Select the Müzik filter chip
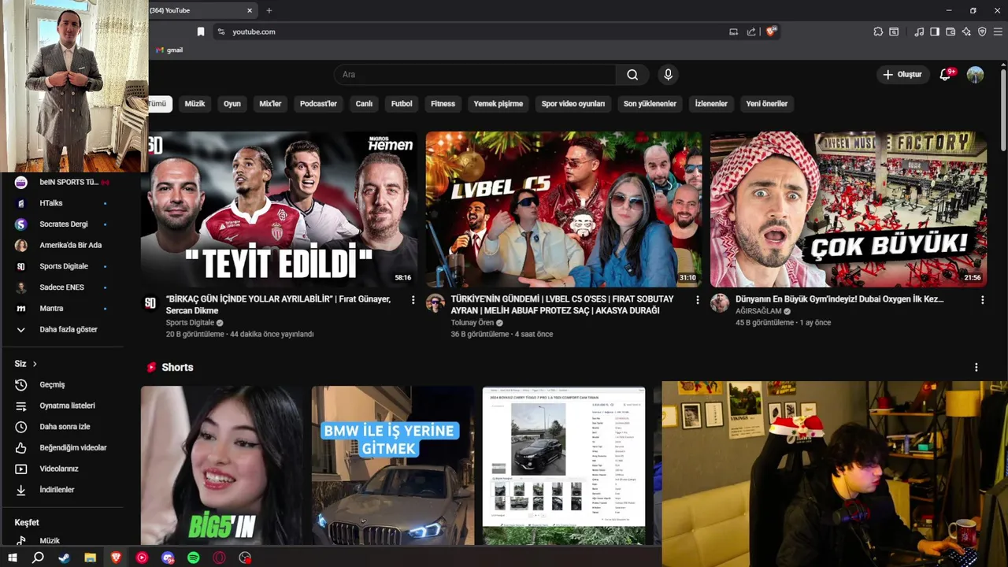 tap(195, 103)
